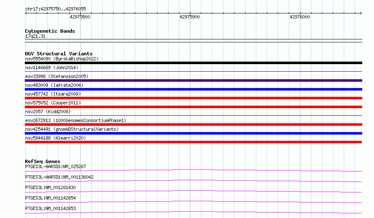The width and height of the screenshot is (374, 218).
Task: Click the 42976000 ruler position label
Action: (300, 17)
